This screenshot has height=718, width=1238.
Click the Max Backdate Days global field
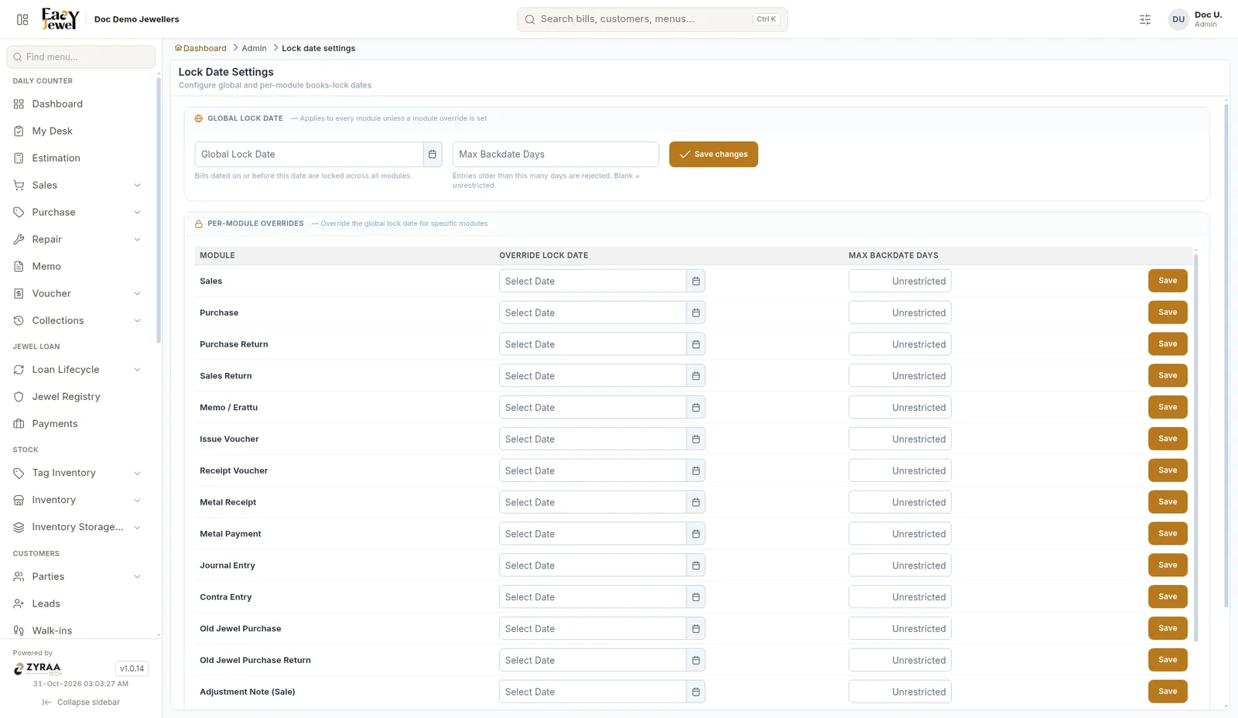tap(556, 154)
